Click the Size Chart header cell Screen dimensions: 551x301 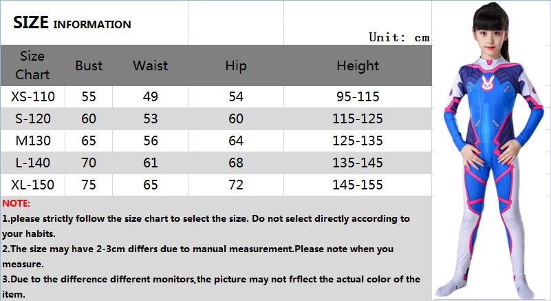pyautogui.click(x=32, y=65)
